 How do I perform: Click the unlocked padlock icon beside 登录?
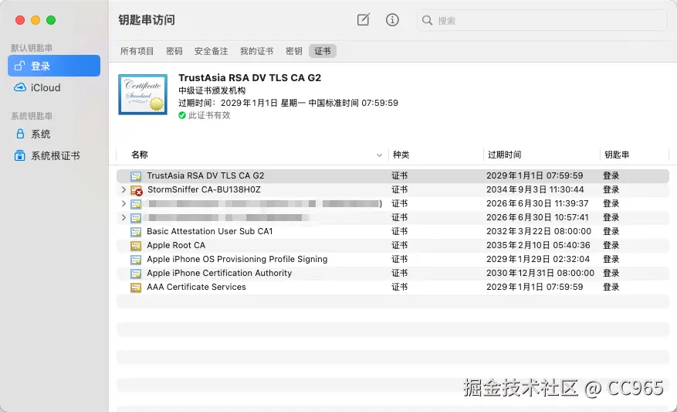pos(20,66)
